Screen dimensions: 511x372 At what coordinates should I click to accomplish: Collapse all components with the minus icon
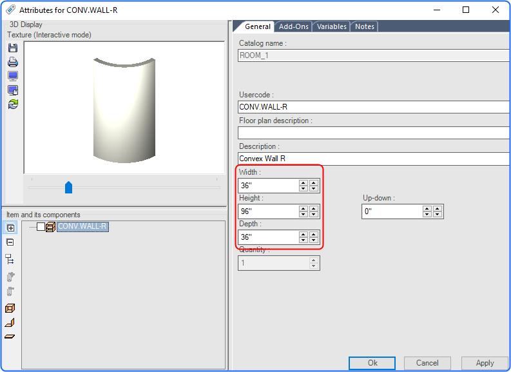(x=10, y=242)
